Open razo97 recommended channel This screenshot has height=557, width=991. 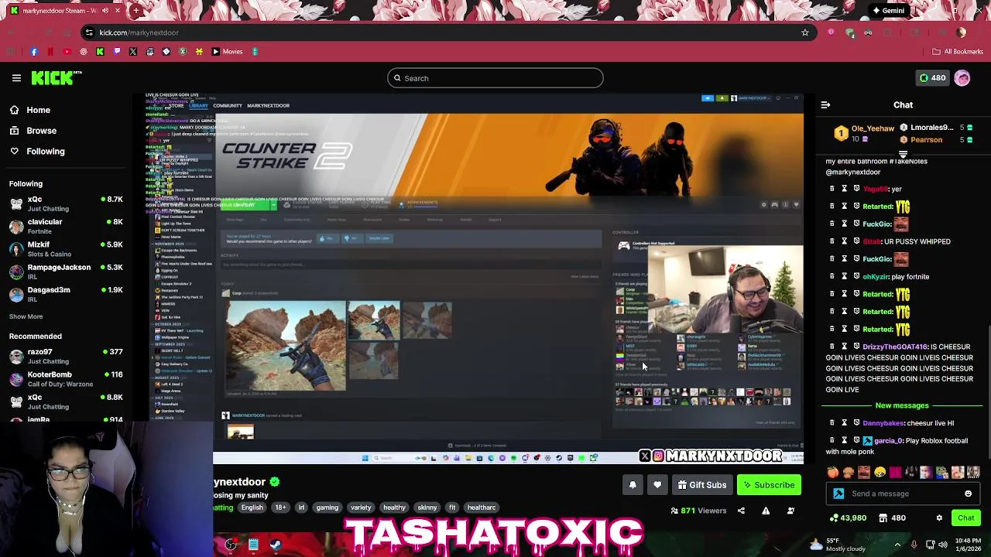[66, 356]
